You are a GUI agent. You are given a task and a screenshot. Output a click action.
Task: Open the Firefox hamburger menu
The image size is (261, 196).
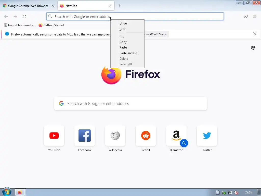(x=255, y=16)
